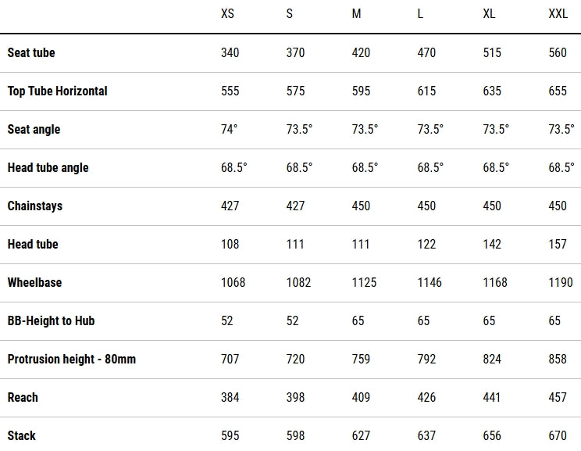The image size is (581, 451).
Task: Select the Top Tube value 635
Action: pos(493,91)
